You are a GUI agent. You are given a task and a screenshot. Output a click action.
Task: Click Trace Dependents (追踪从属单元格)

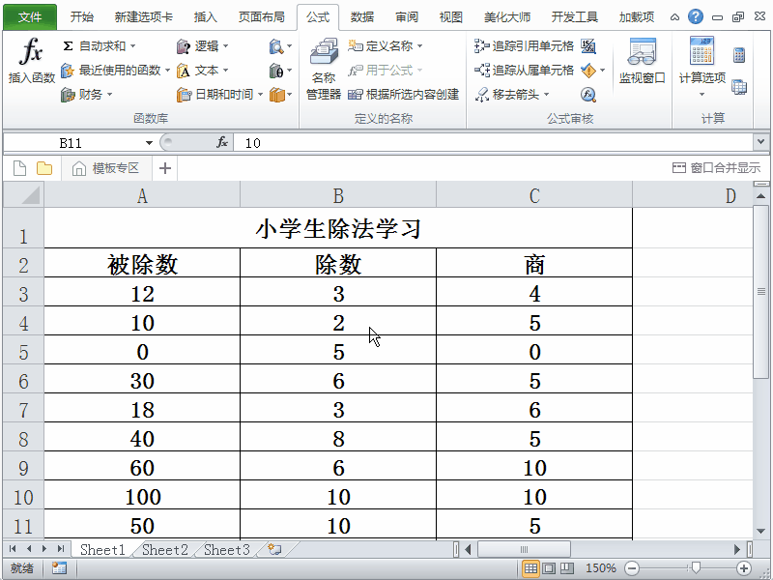click(525, 70)
